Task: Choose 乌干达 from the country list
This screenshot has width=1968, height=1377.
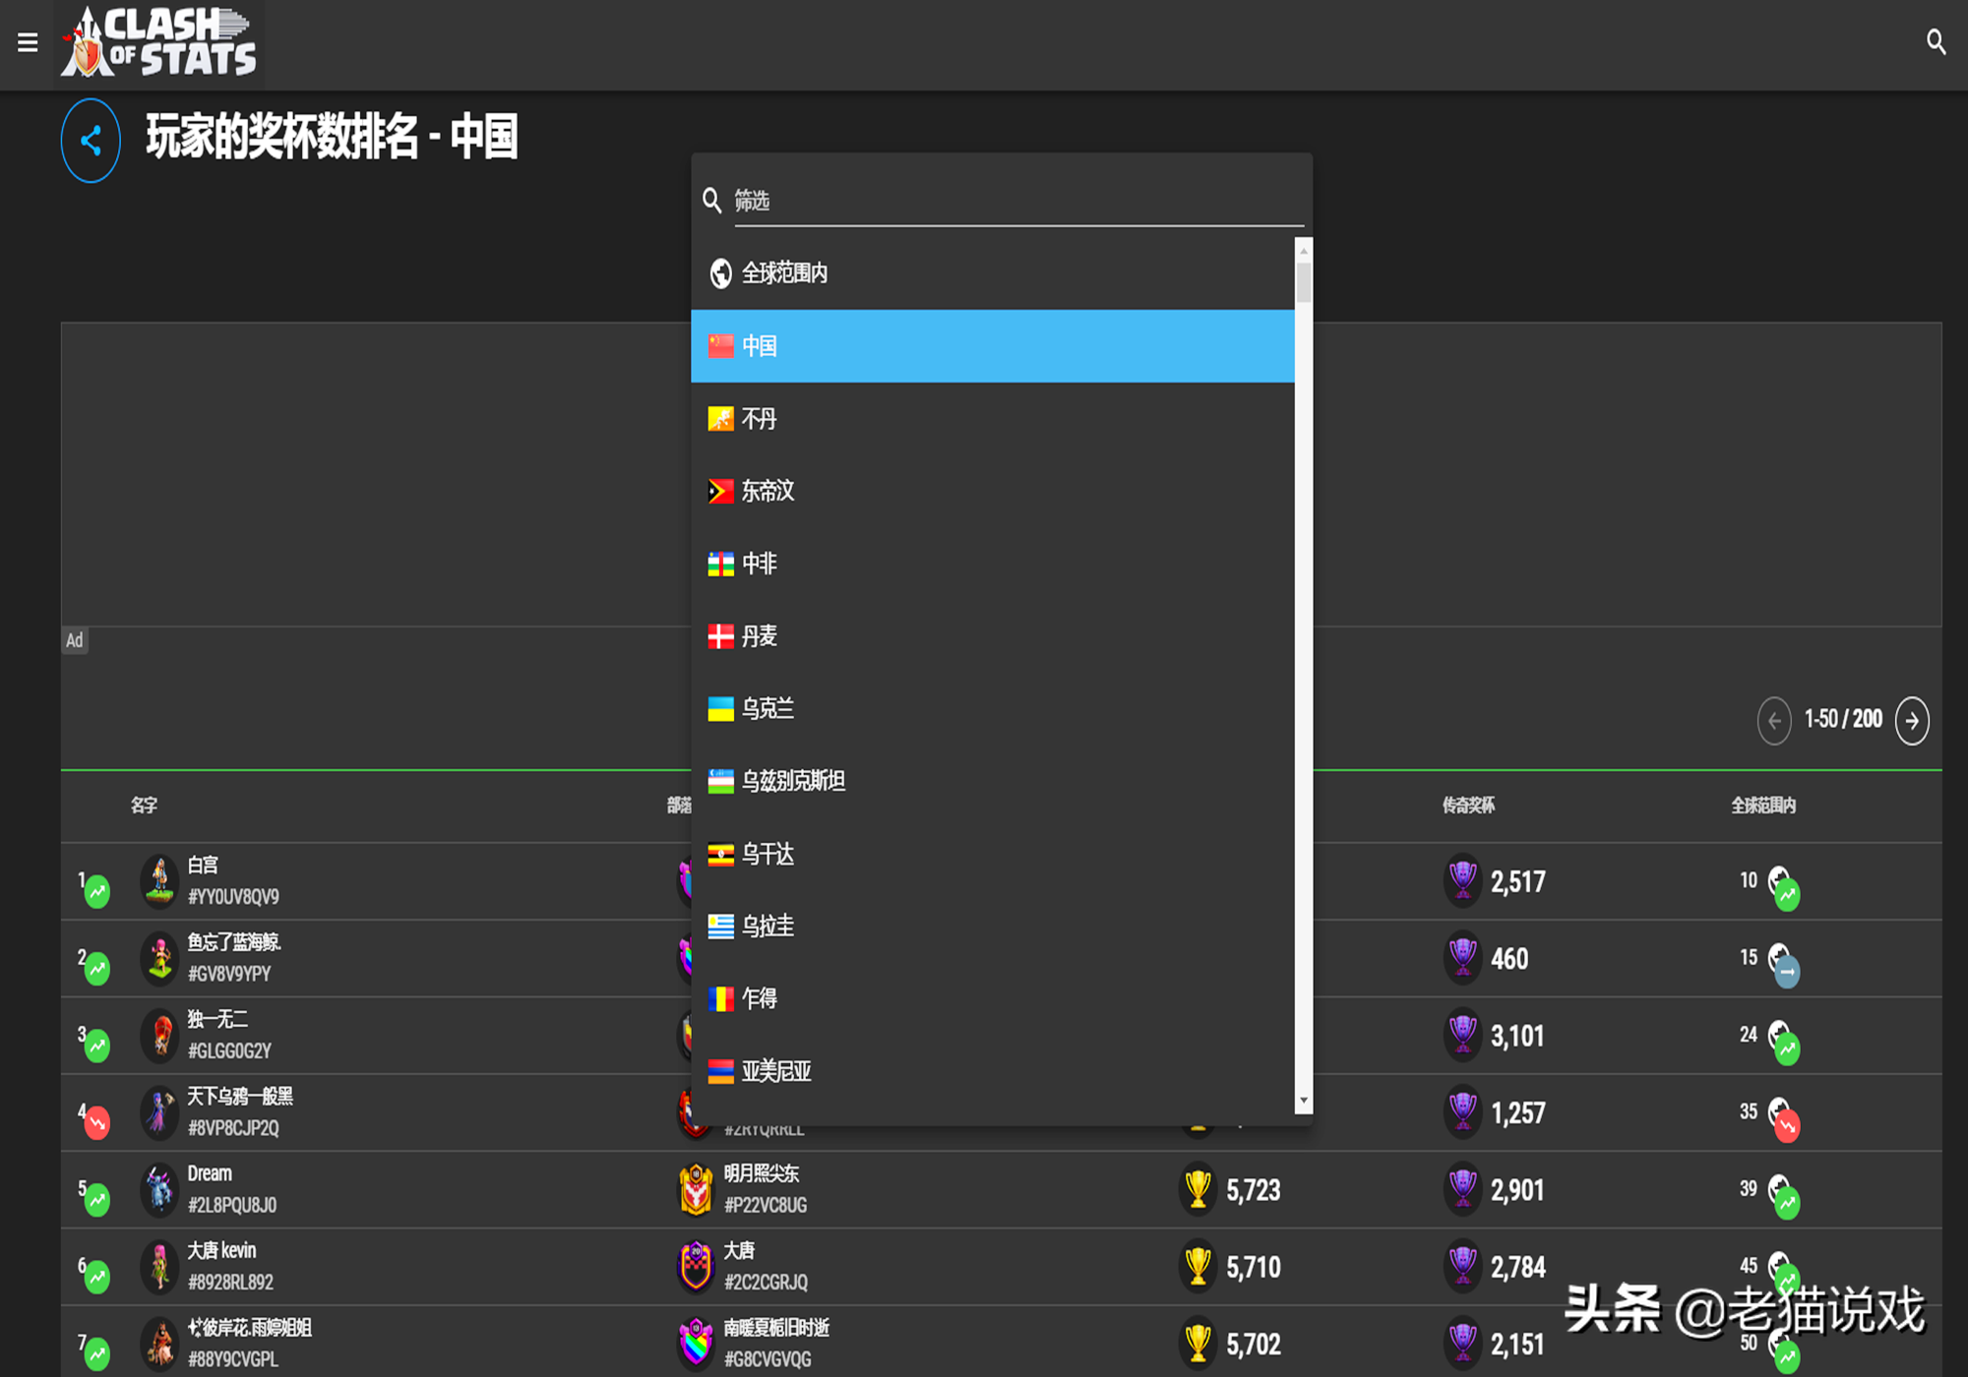Action: click(993, 854)
